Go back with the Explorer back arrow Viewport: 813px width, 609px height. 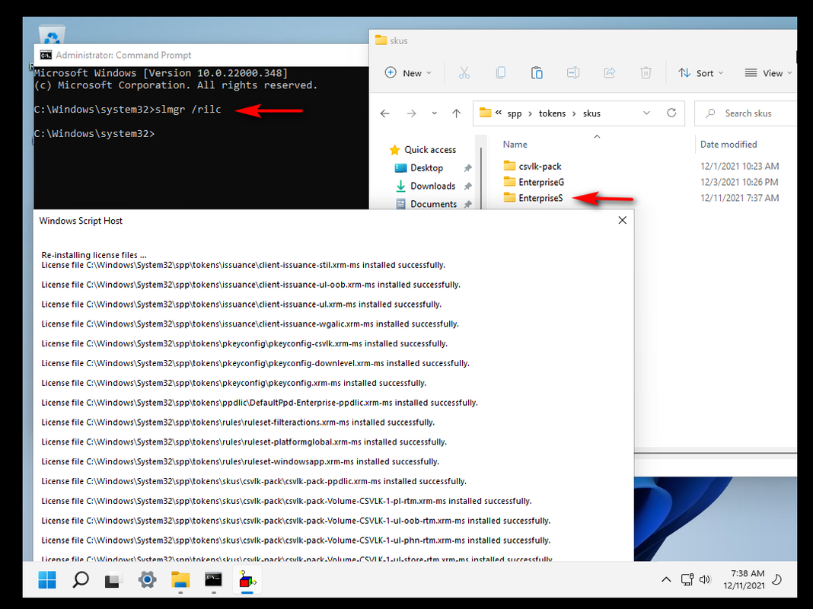click(384, 113)
